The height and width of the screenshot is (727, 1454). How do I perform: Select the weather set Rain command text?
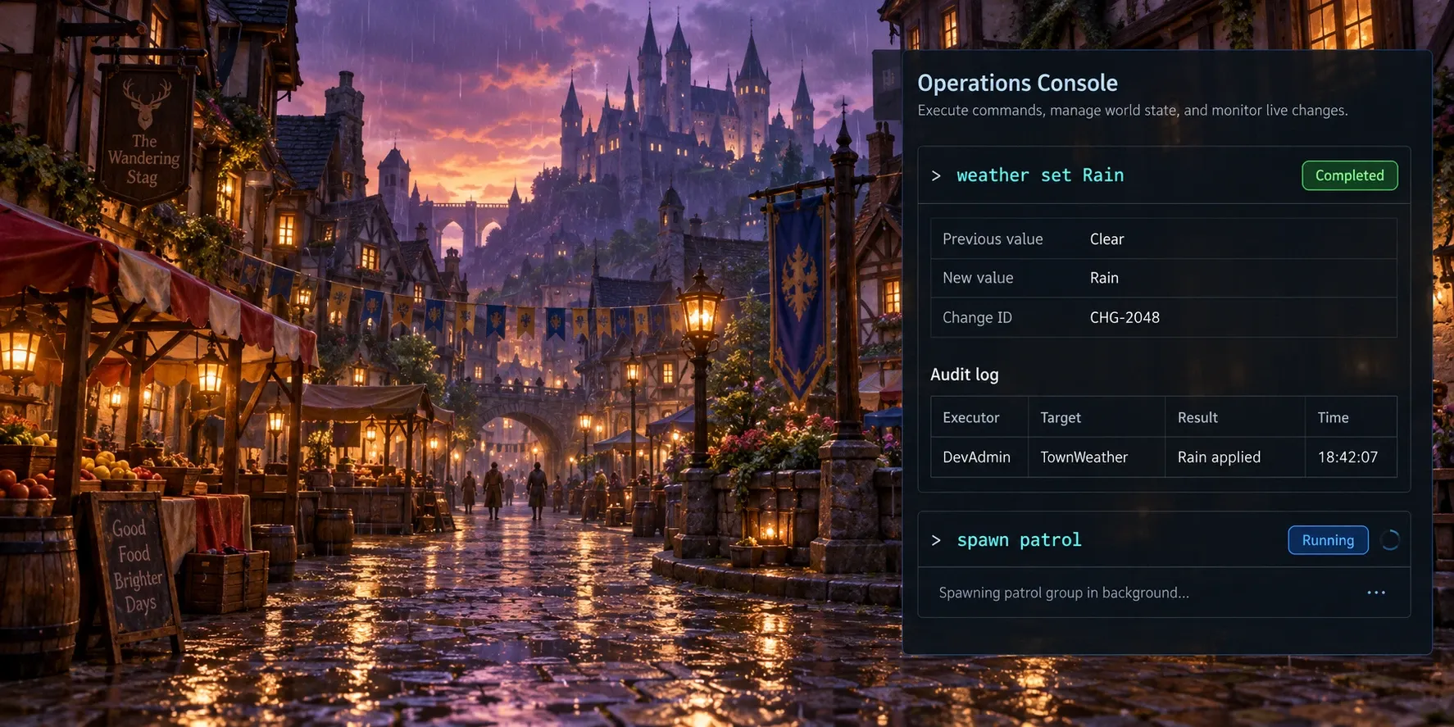(x=1040, y=175)
